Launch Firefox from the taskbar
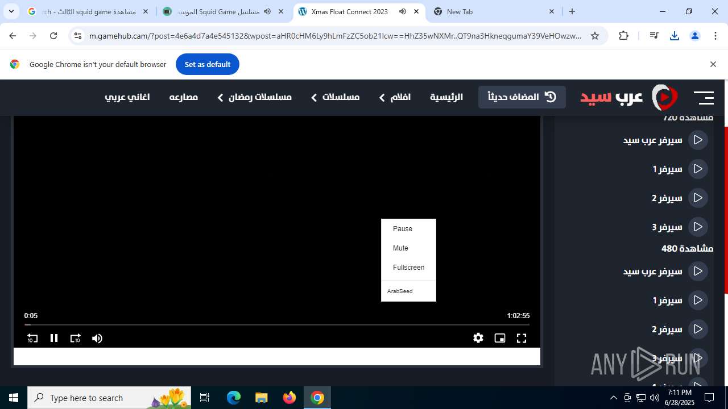This screenshot has height=409, width=728. click(x=289, y=398)
